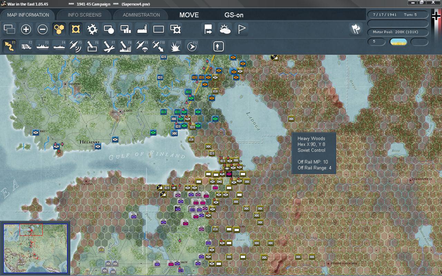Zoom out the map with minus icon

coord(42,29)
